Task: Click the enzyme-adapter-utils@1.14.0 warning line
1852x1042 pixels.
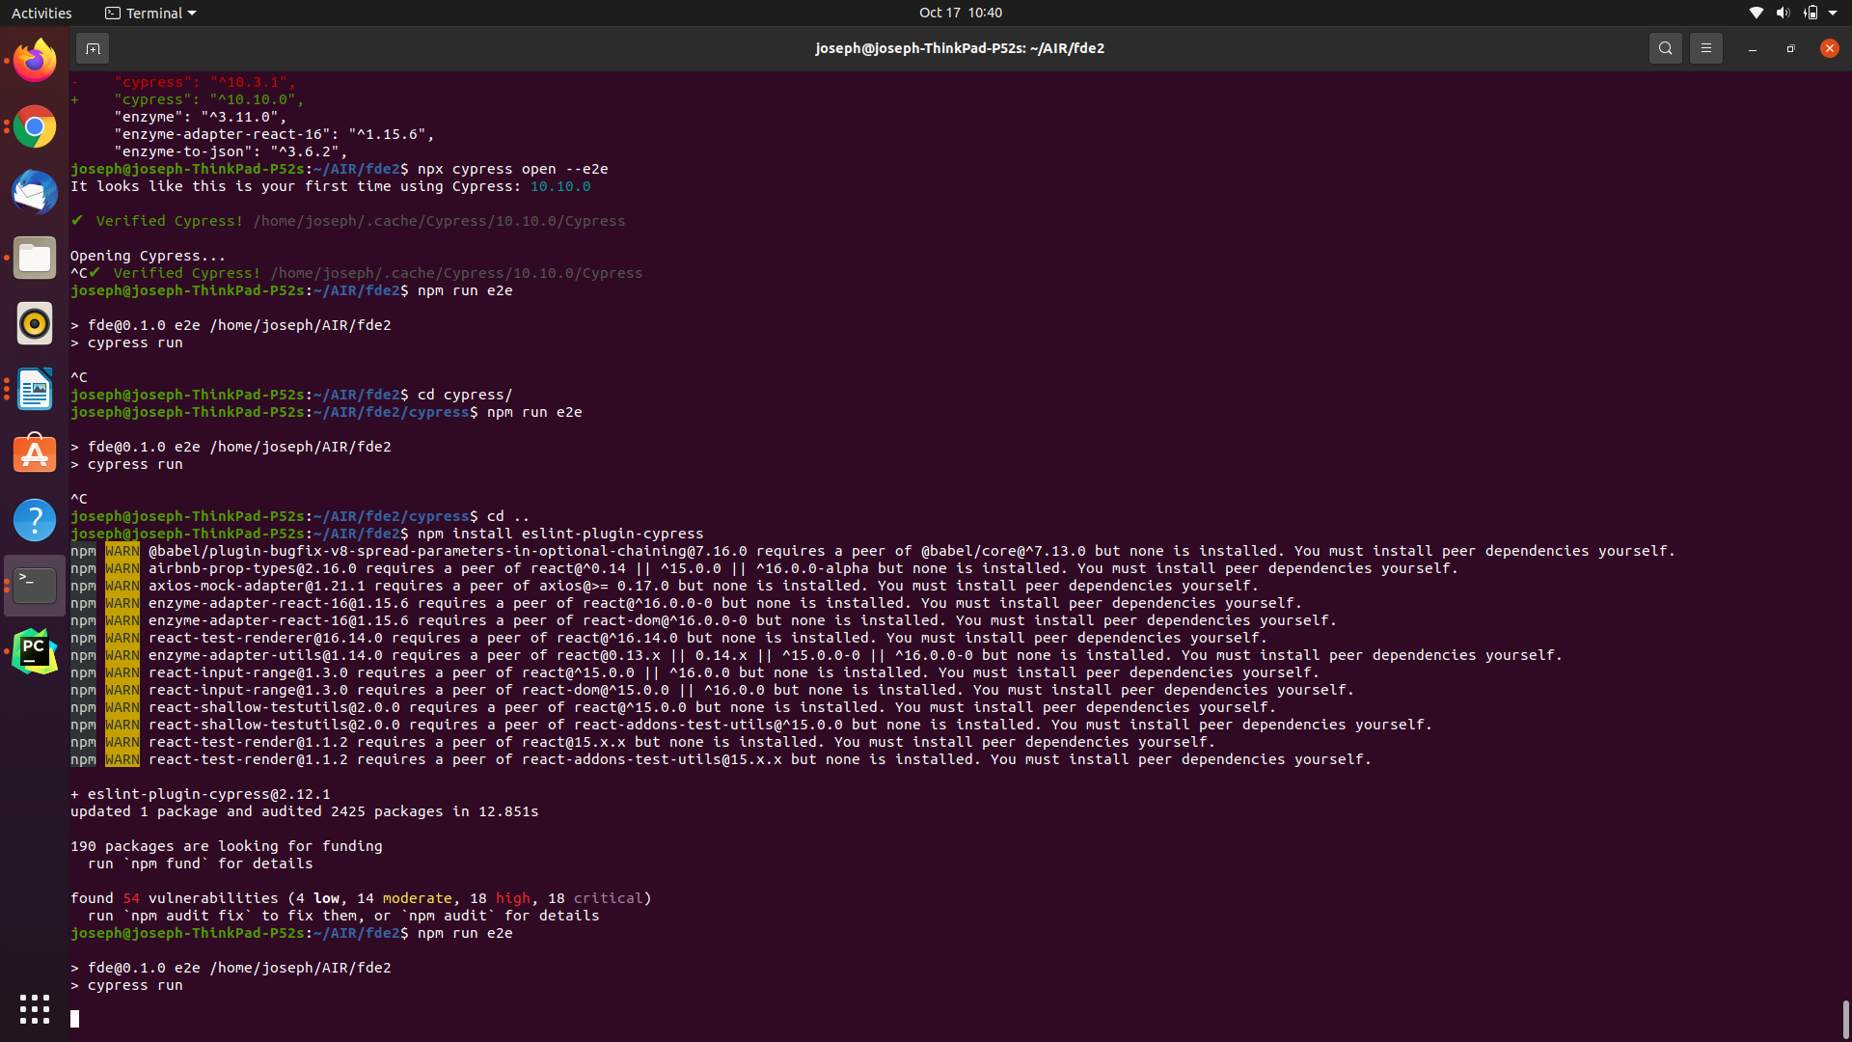Action: click(816, 655)
